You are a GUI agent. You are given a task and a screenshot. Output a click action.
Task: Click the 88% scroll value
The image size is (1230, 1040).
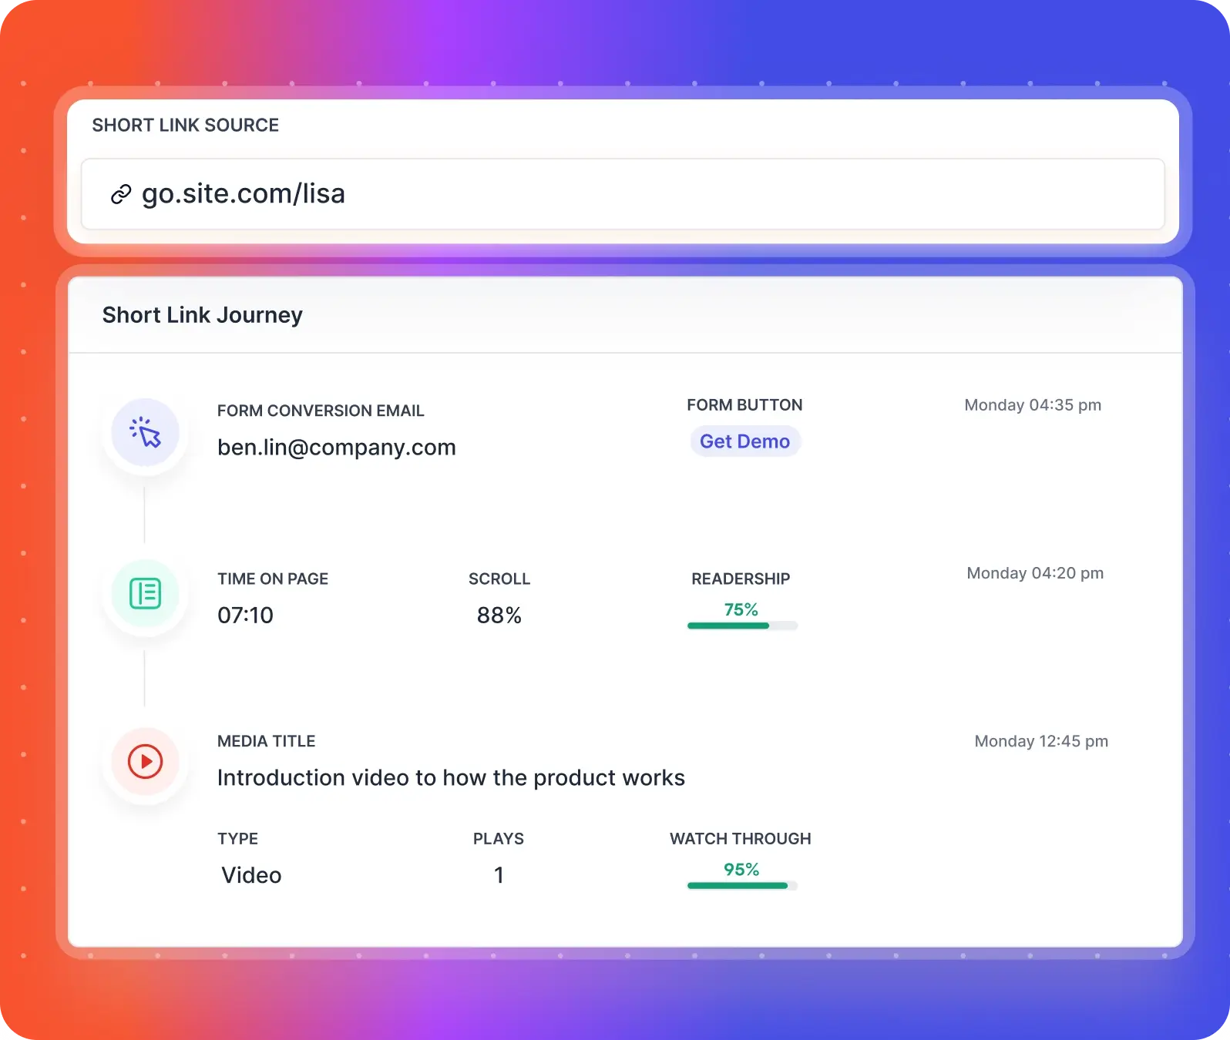499,616
